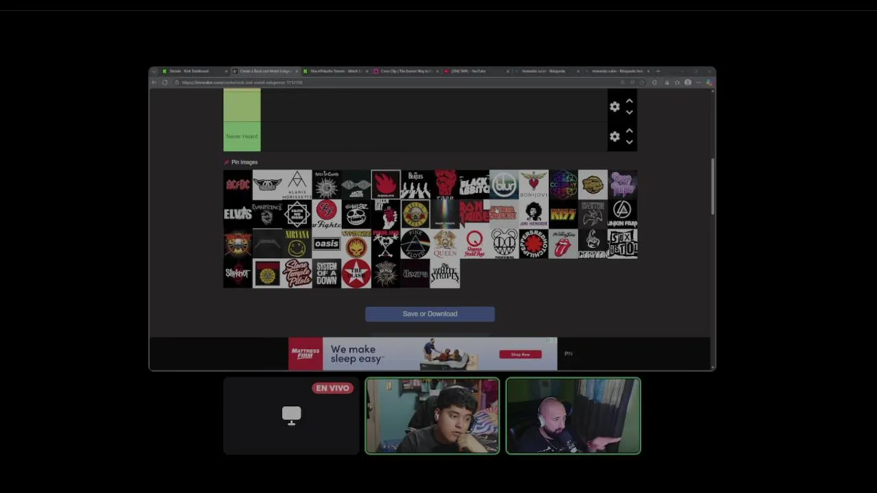Pick the KISS logo
877x493 pixels.
pos(563,214)
